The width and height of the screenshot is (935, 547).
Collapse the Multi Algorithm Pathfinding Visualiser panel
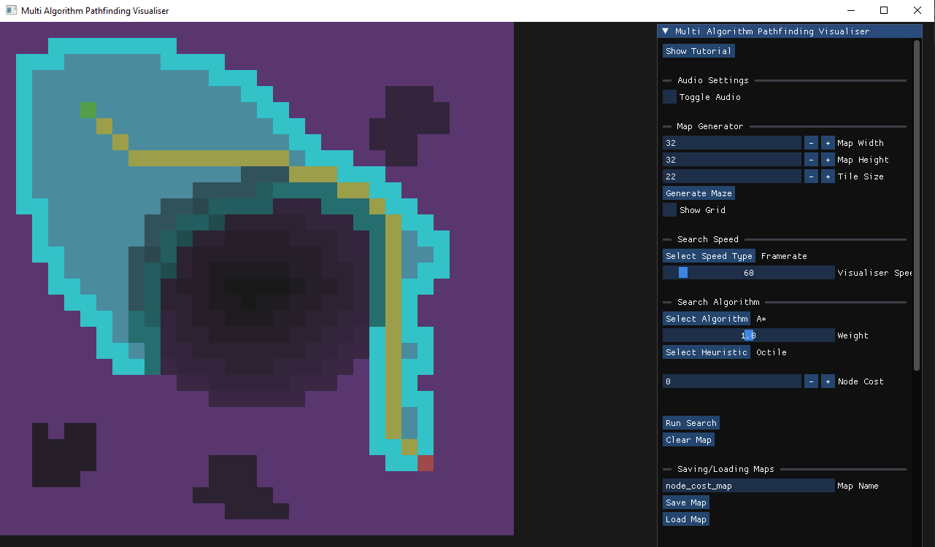click(665, 31)
